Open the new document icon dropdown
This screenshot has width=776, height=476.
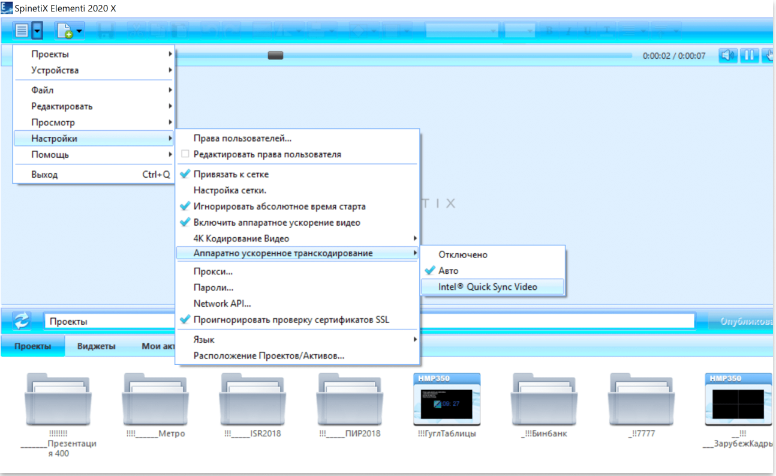coord(79,30)
